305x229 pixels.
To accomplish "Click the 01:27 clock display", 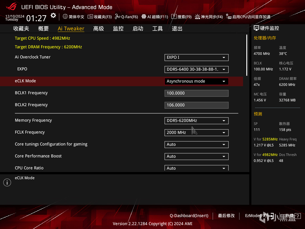I will point(36,18).
